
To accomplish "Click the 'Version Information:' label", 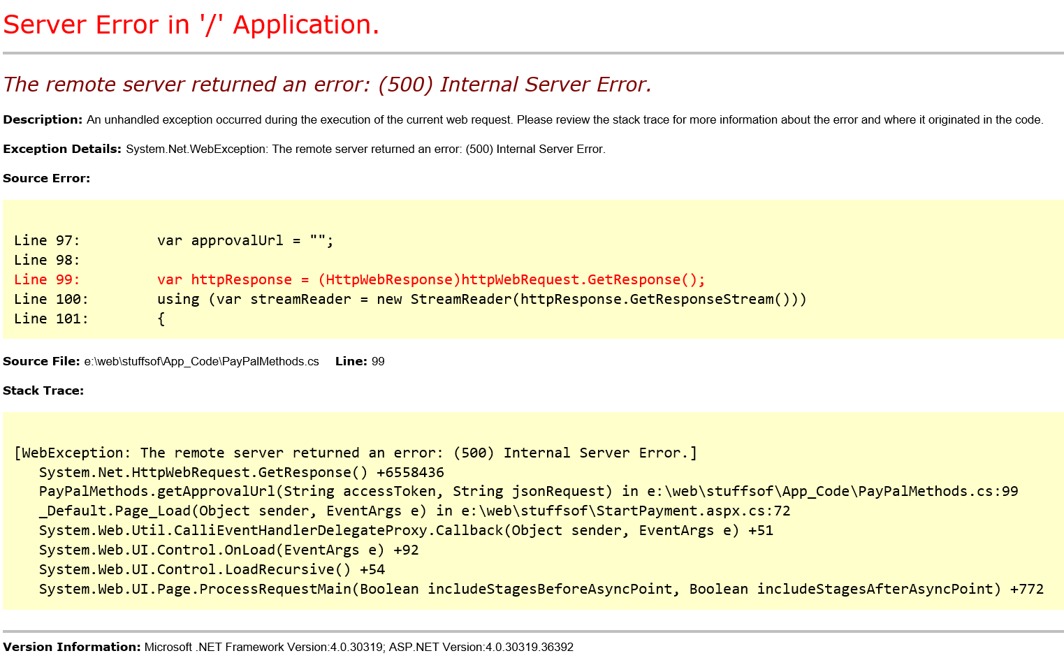I will 72,647.
